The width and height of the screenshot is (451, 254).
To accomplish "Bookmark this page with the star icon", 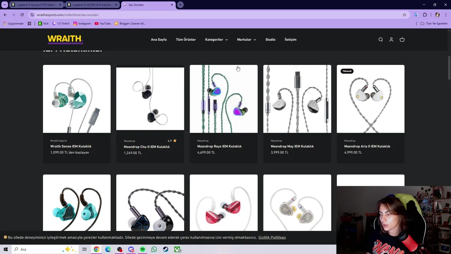I will [x=404, y=15].
